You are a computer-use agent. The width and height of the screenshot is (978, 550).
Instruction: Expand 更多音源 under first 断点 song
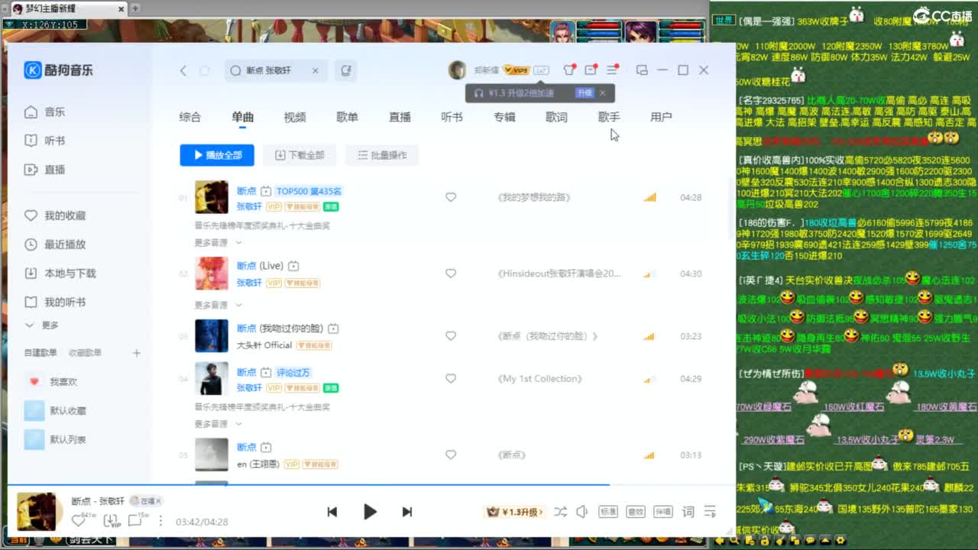pos(219,242)
